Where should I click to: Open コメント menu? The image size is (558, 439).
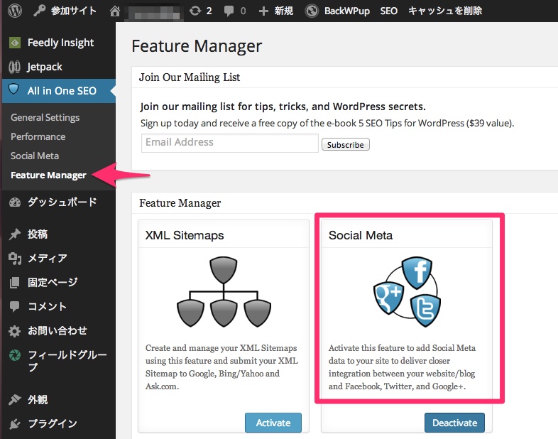pos(48,307)
